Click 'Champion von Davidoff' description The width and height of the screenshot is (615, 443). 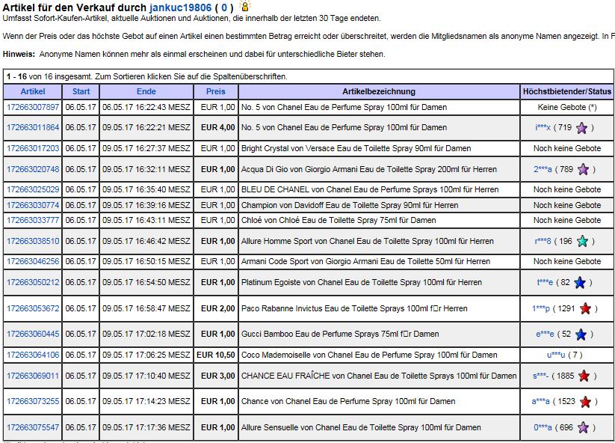coord(350,205)
